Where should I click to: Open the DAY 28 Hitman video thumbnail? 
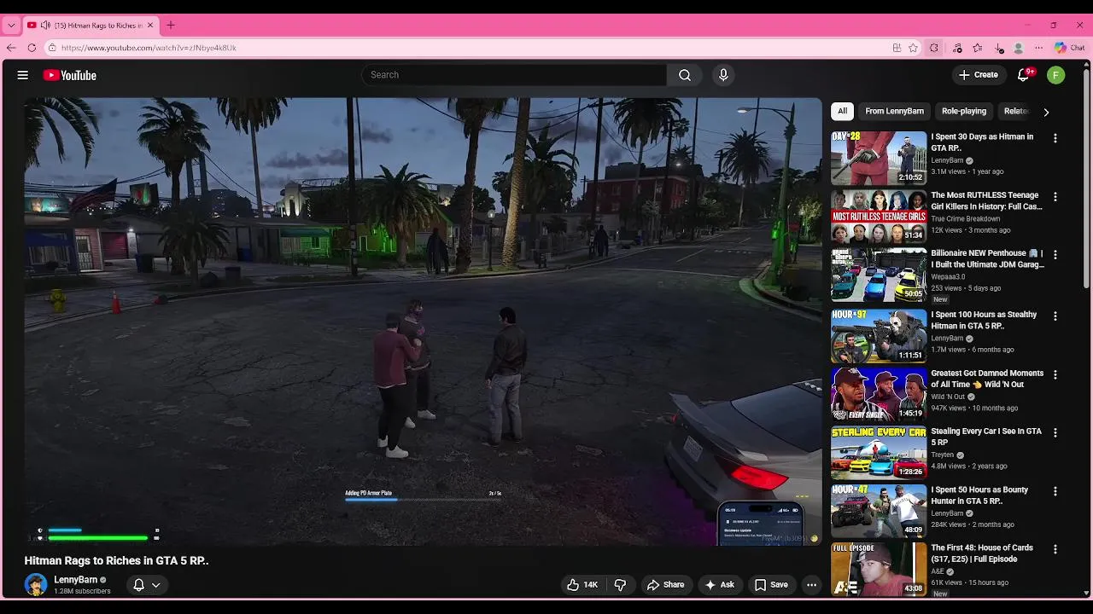click(879, 158)
